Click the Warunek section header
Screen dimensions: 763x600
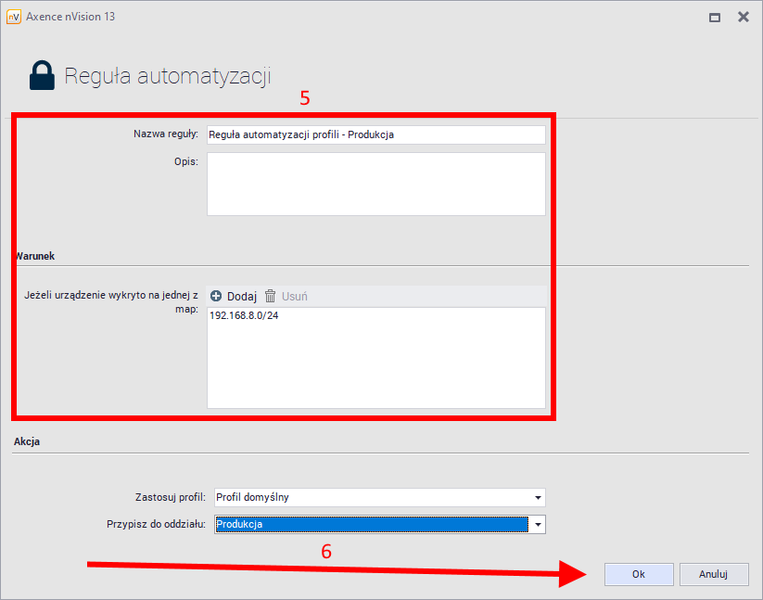[x=34, y=256]
